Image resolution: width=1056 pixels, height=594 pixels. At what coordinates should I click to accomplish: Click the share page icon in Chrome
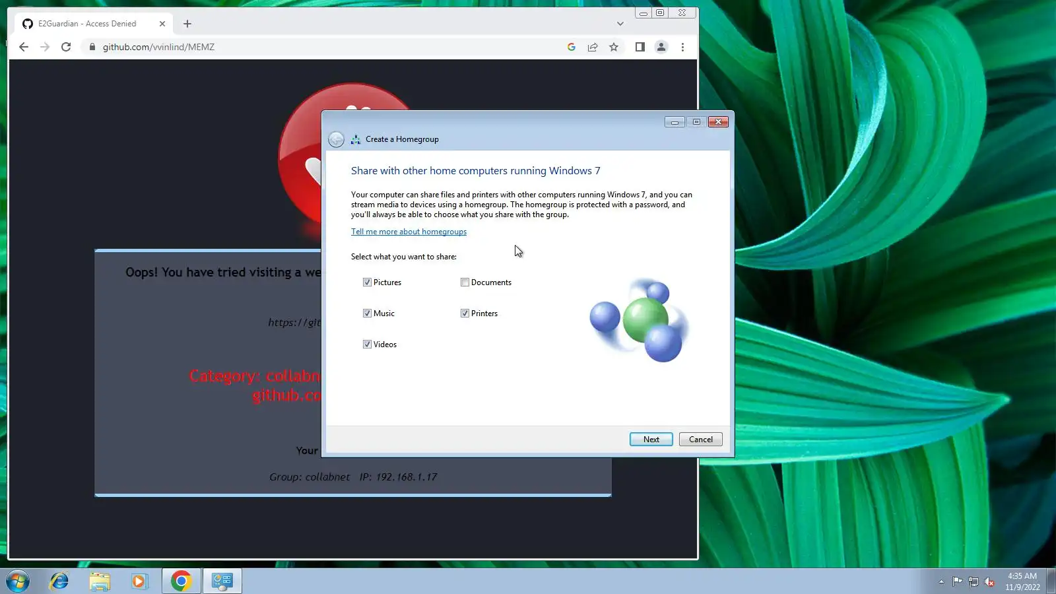coord(593,47)
